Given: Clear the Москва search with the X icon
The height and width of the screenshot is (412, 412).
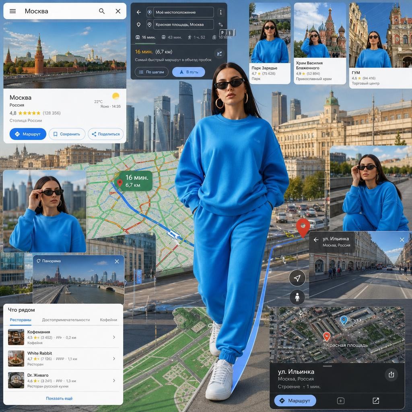Looking at the screenshot, I should tap(118, 11).
